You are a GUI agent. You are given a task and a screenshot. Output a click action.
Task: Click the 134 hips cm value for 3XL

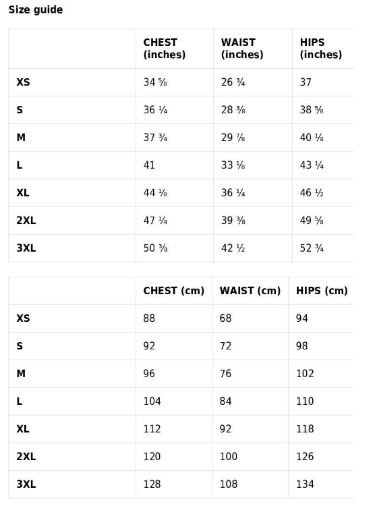[305, 484]
